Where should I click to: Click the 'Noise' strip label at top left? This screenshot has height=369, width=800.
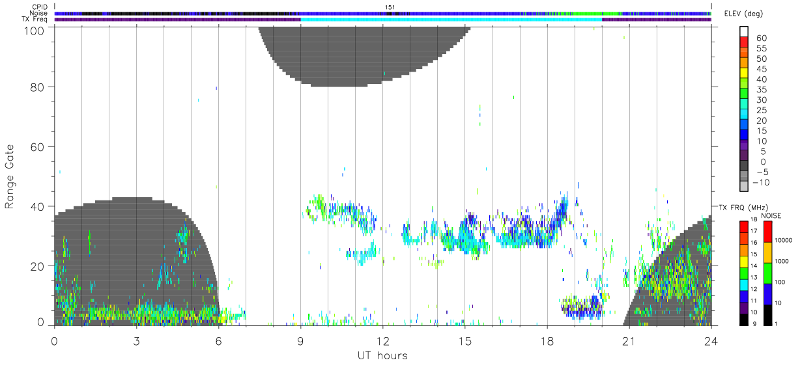tap(40, 13)
